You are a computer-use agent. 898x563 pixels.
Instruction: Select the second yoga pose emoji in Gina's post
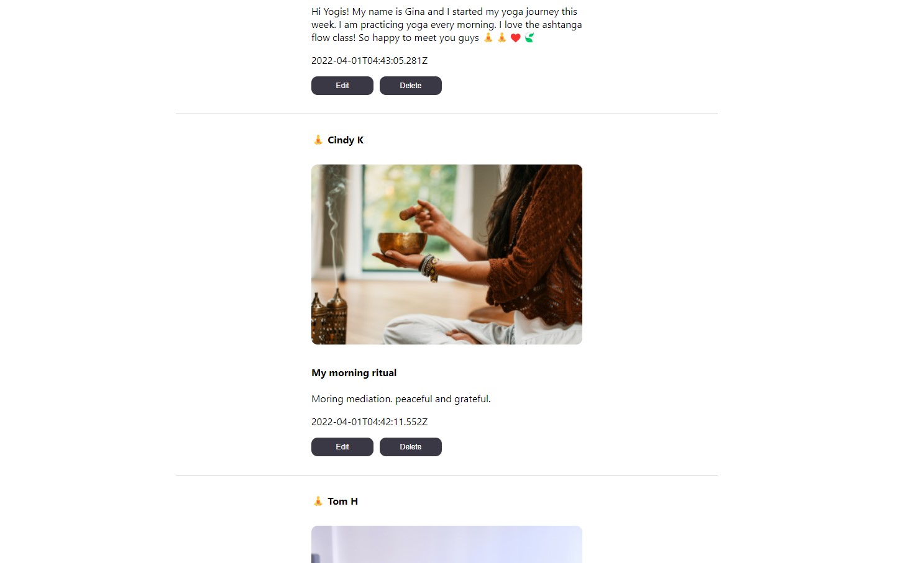pyautogui.click(x=502, y=37)
